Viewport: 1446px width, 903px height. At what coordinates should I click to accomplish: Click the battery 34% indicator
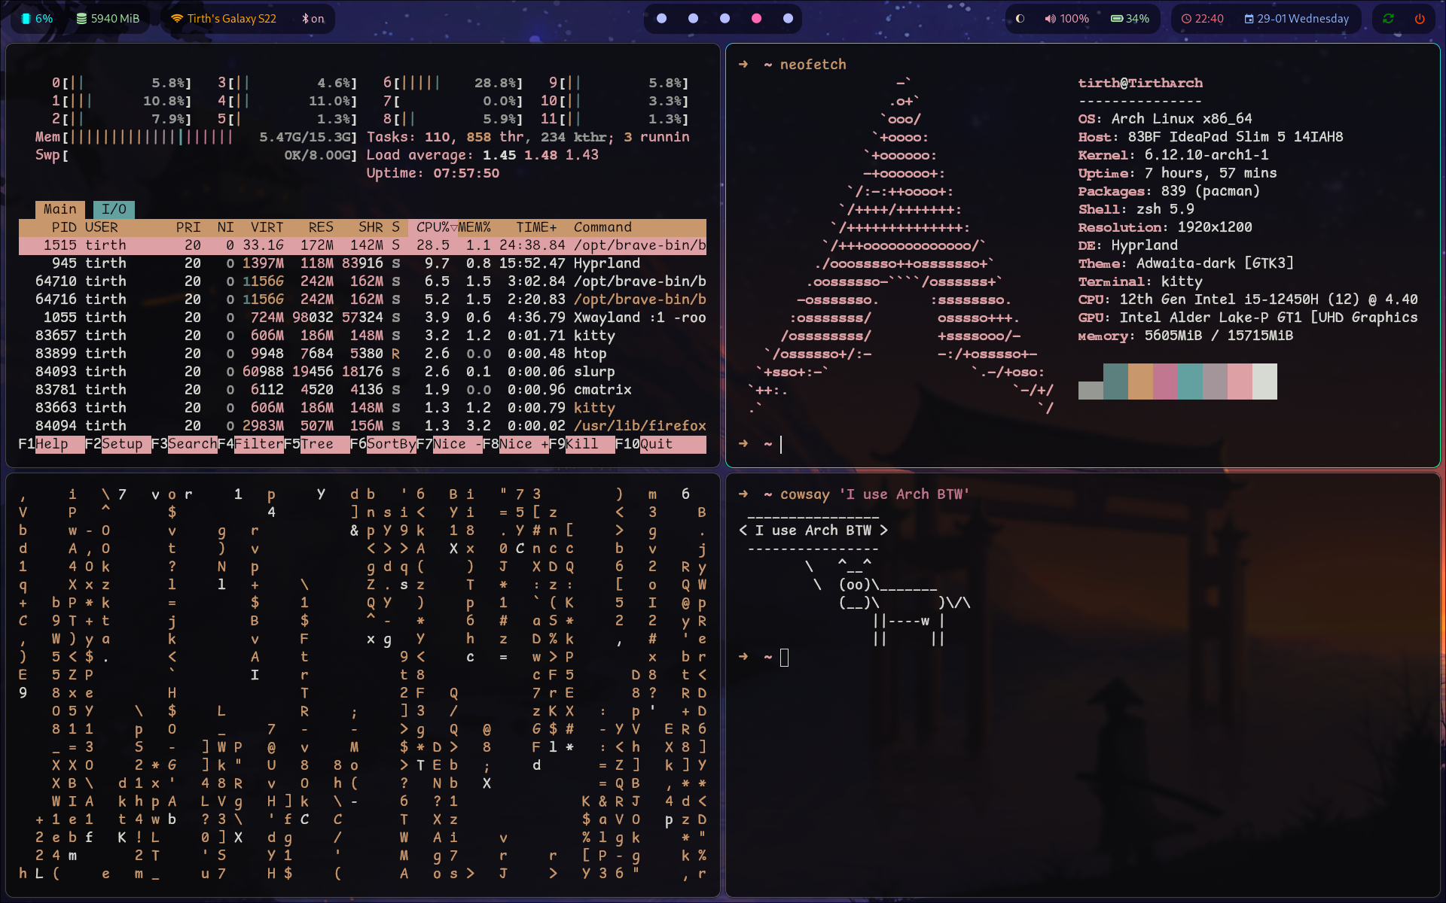tap(1130, 19)
